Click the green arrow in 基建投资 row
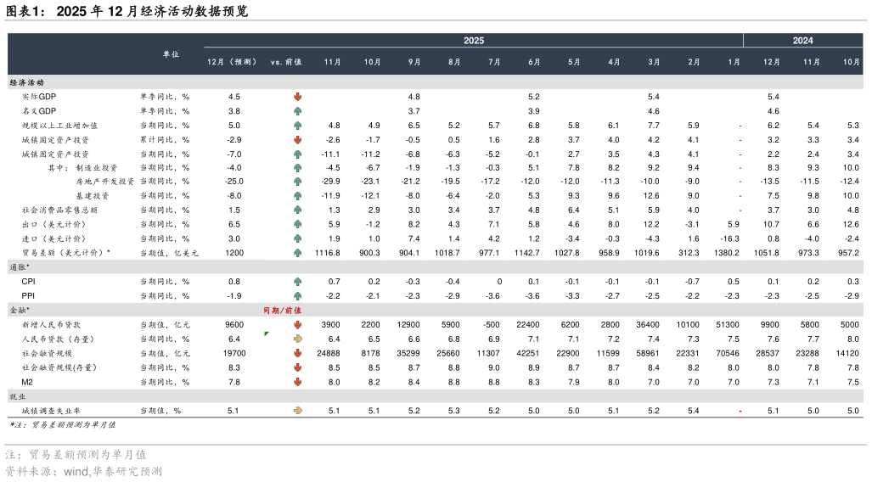Screen dimensions: 872x482 tap(297, 196)
